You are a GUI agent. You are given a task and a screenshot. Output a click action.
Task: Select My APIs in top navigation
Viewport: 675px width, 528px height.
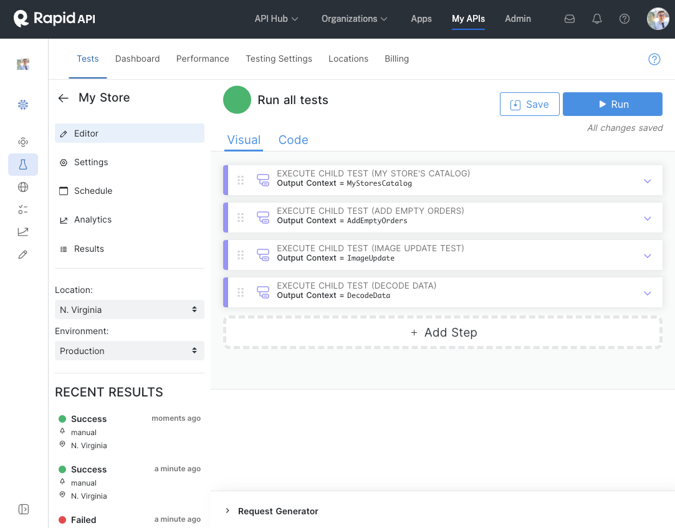pos(468,19)
